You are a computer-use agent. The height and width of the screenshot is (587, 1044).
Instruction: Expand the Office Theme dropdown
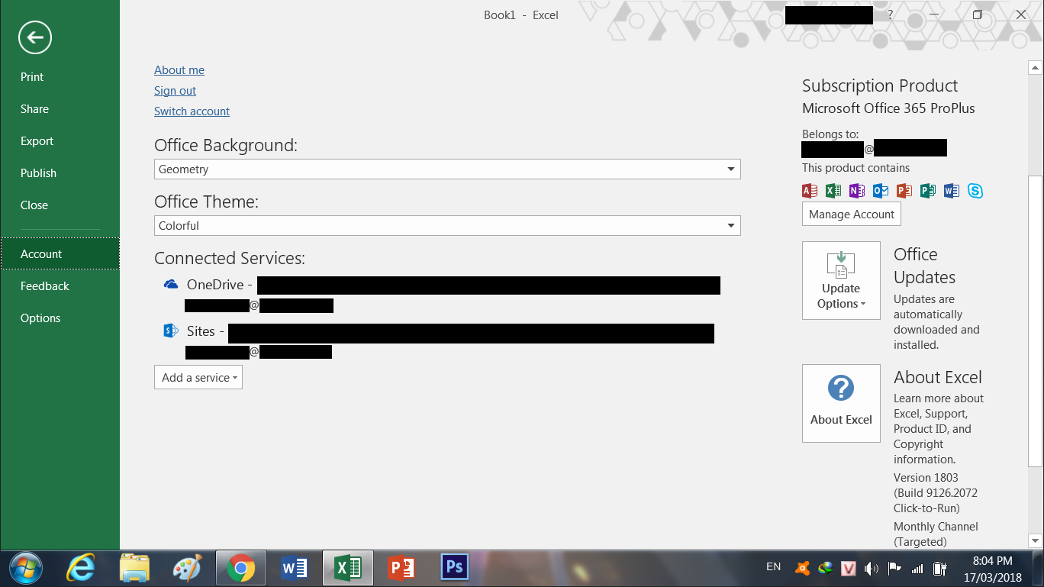pyautogui.click(x=731, y=226)
